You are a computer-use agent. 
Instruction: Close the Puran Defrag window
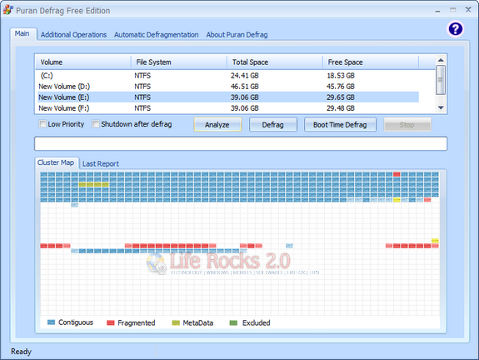pos(468,10)
